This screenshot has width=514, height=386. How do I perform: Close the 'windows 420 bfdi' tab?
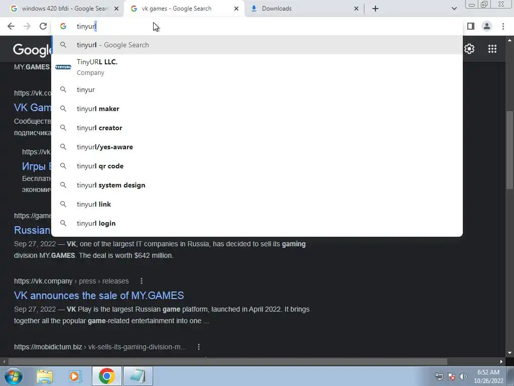(116, 9)
